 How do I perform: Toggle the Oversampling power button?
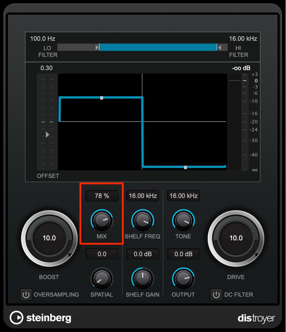click(x=26, y=294)
